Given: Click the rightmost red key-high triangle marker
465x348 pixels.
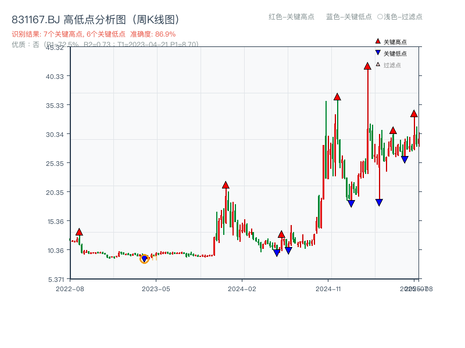Looking at the screenshot, I should click(x=414, y=114).
